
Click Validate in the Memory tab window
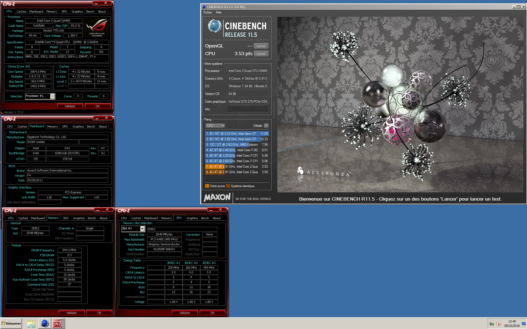pos(71,313)
